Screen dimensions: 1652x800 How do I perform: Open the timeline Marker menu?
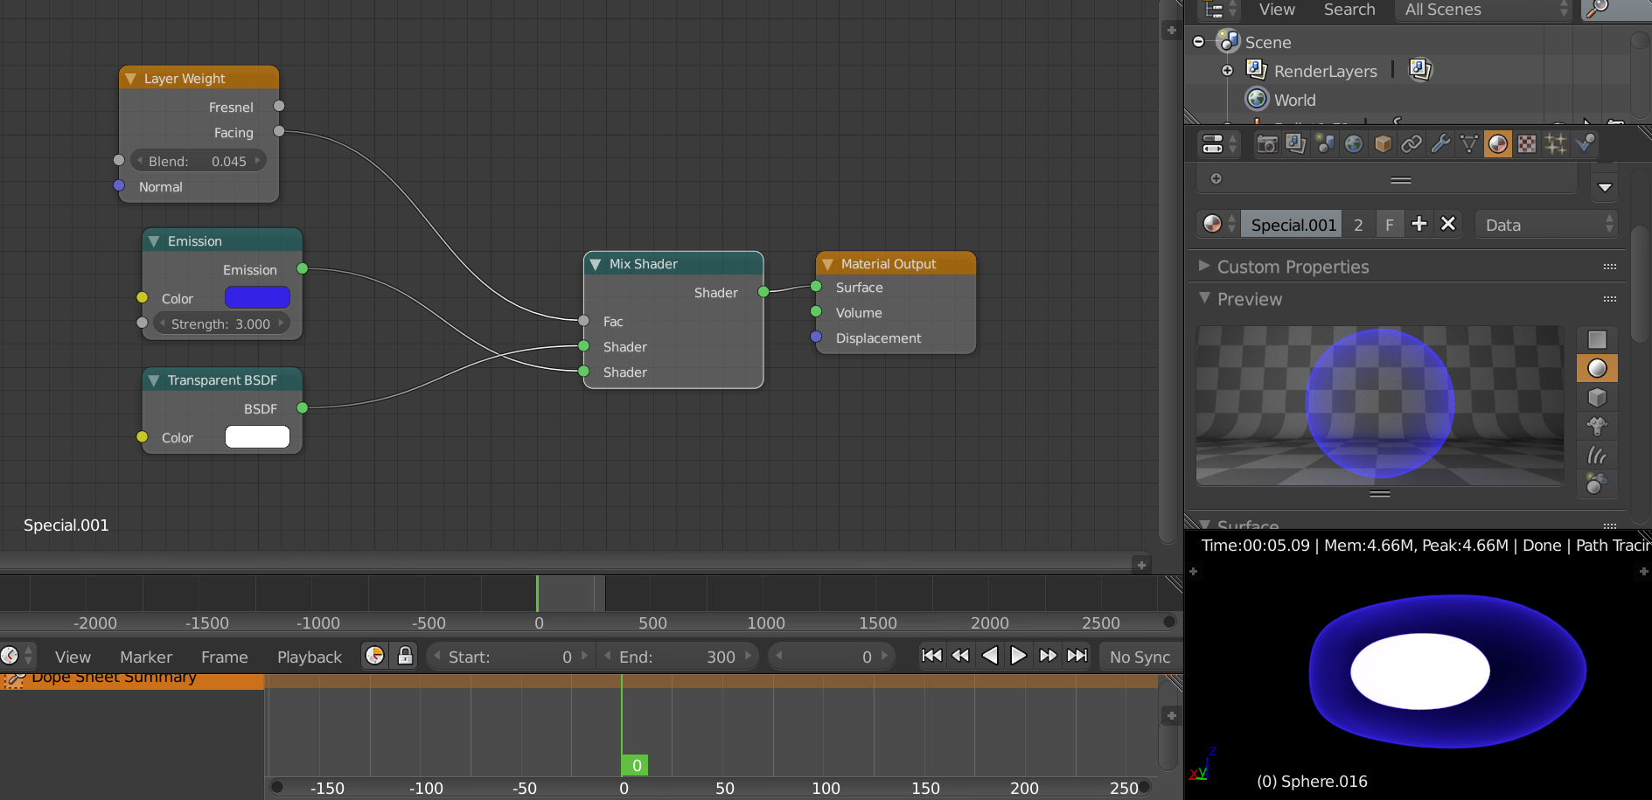coord(146,657)
